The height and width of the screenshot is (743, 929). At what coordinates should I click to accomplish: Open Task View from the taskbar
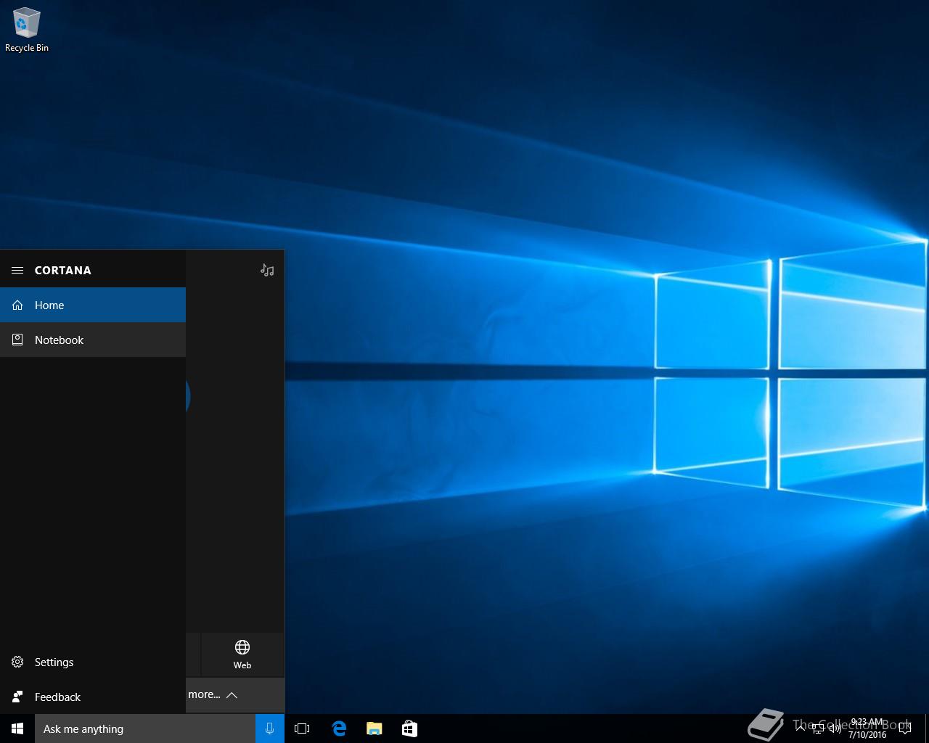302,728
